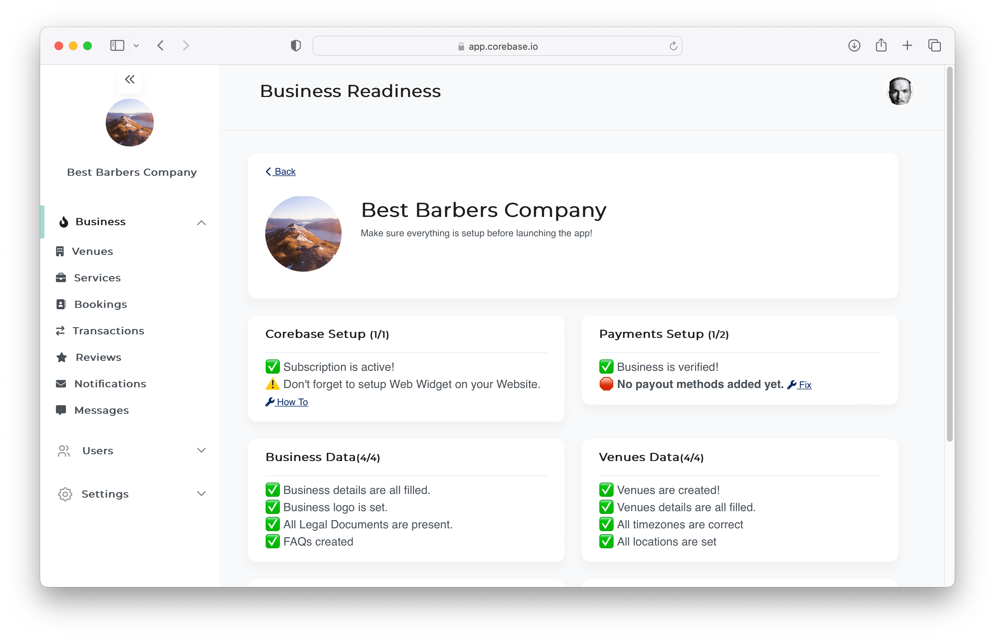
Task: Open Services in the sidebar
Action: (x=97, y=278)
